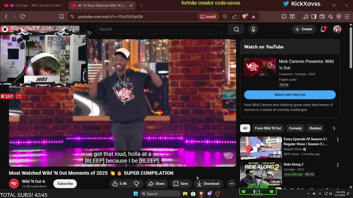Open options menu for Ride Along 2
The height and width of the screenshot is (198, 353).
(338, 165)
